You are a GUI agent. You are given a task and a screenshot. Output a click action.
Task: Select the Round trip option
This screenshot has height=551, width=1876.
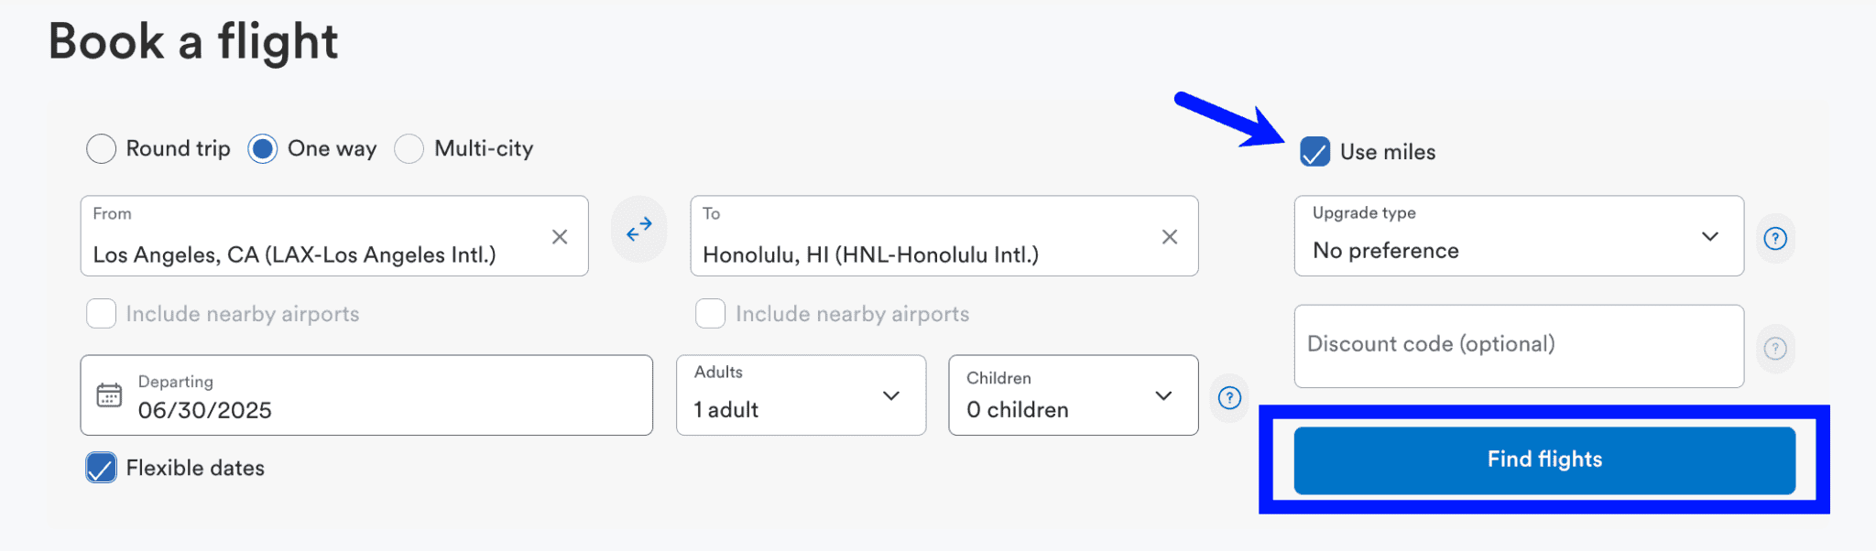pyautogui.click(x=102, y=148)
